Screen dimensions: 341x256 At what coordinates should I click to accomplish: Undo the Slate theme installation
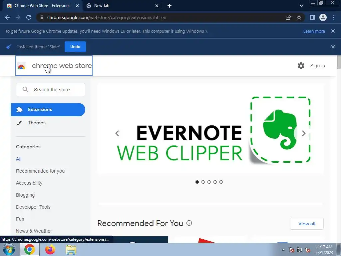[75, 47]
